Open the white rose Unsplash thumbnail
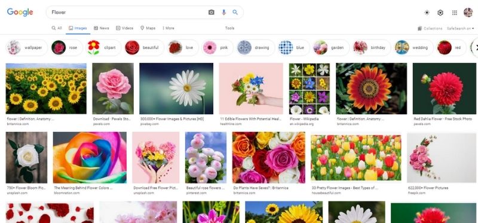The height and width of the screenshot is (223, 478). [x=26, y=157]
